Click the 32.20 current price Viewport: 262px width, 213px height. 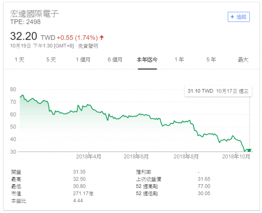tap(24, 36)
